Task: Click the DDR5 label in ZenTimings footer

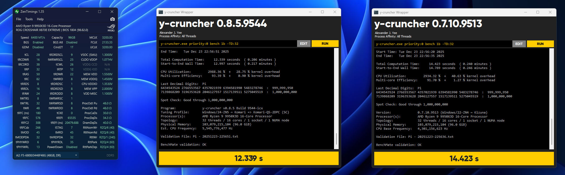Action: pos(110,155)
